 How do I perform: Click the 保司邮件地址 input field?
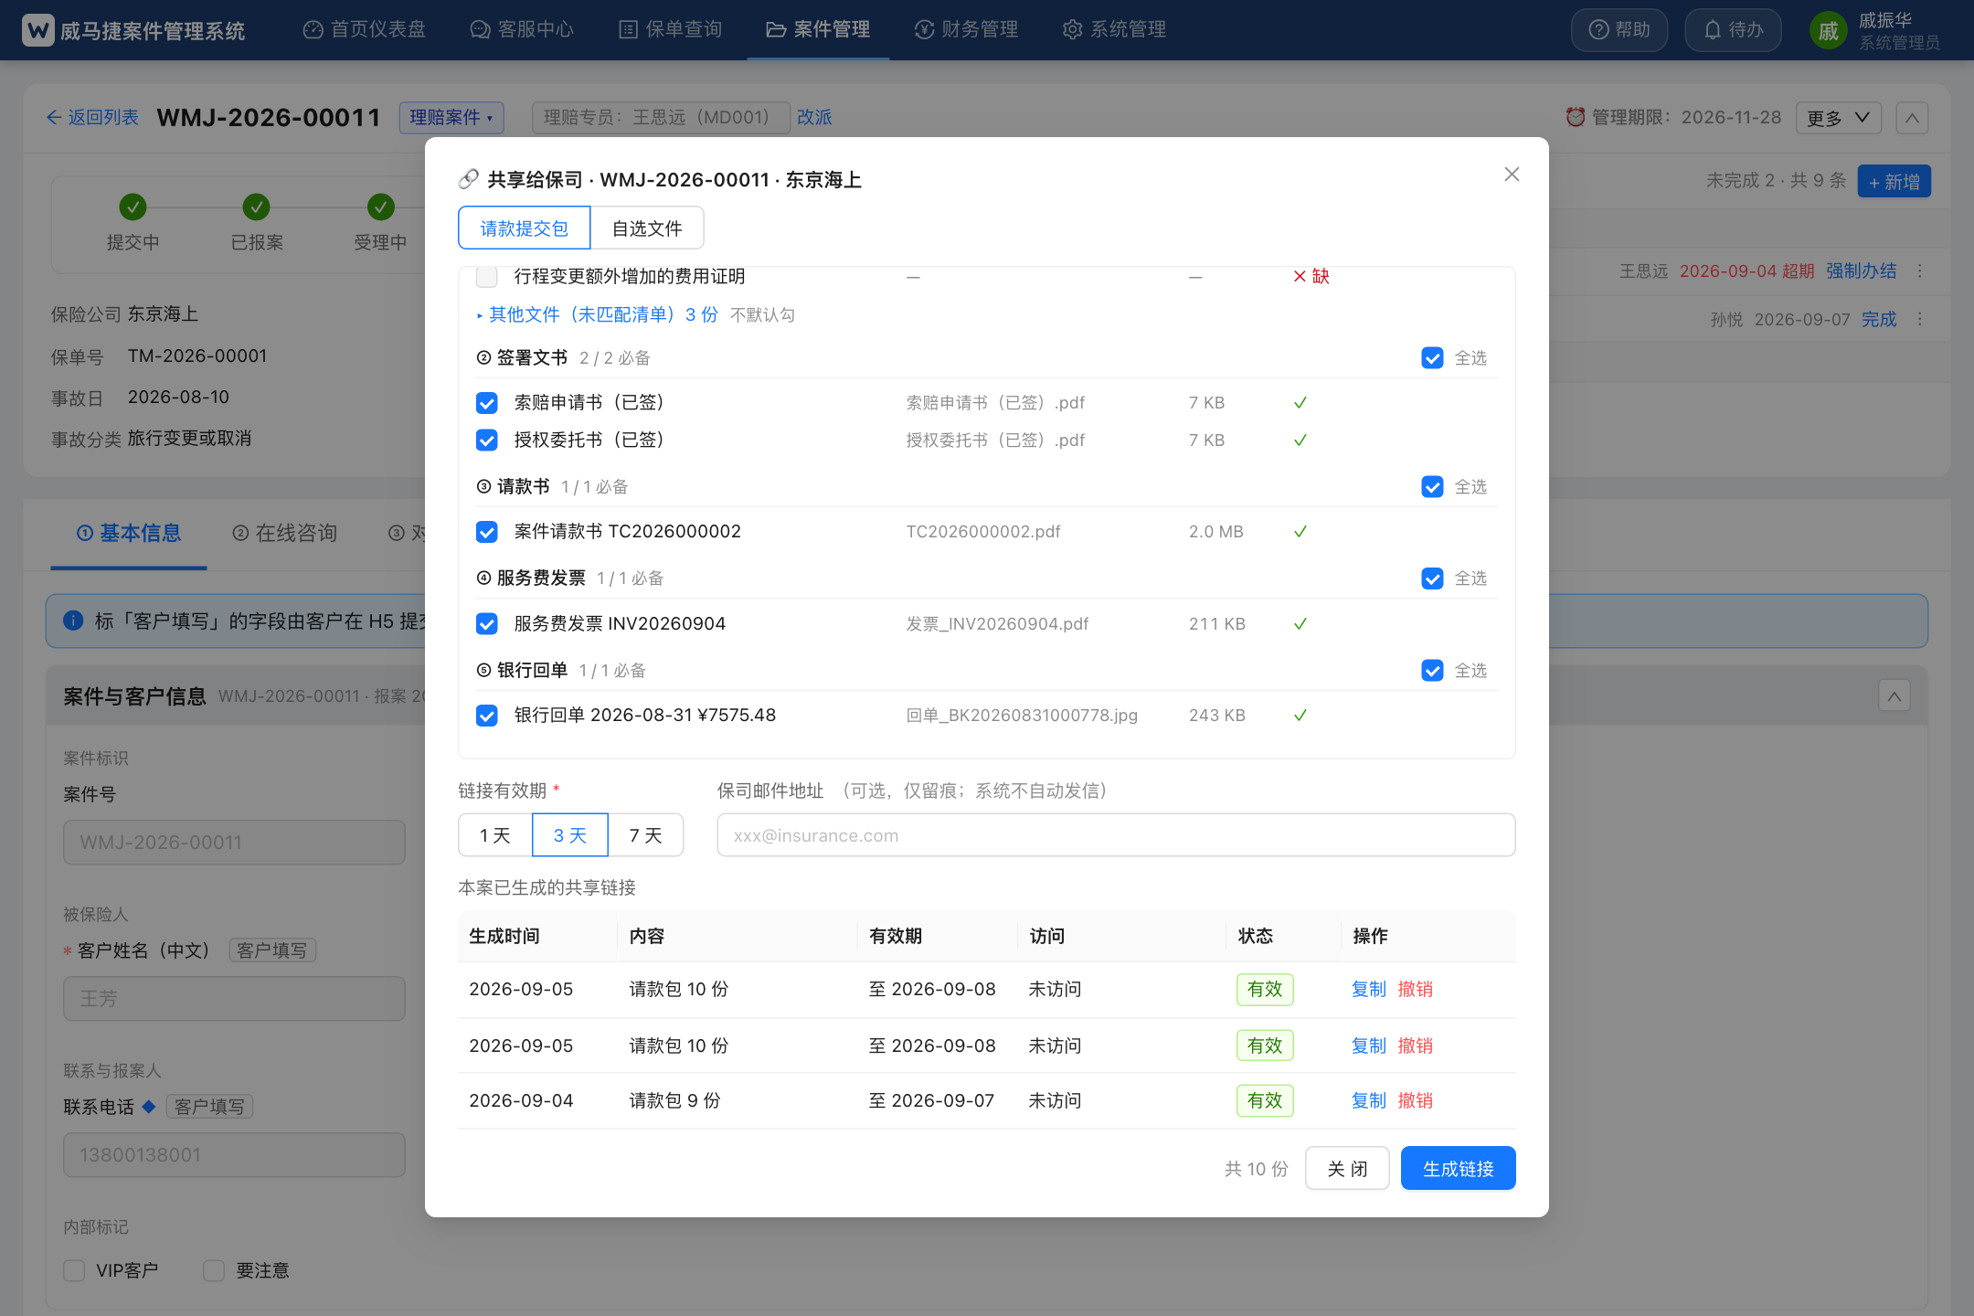point(1116,835)
